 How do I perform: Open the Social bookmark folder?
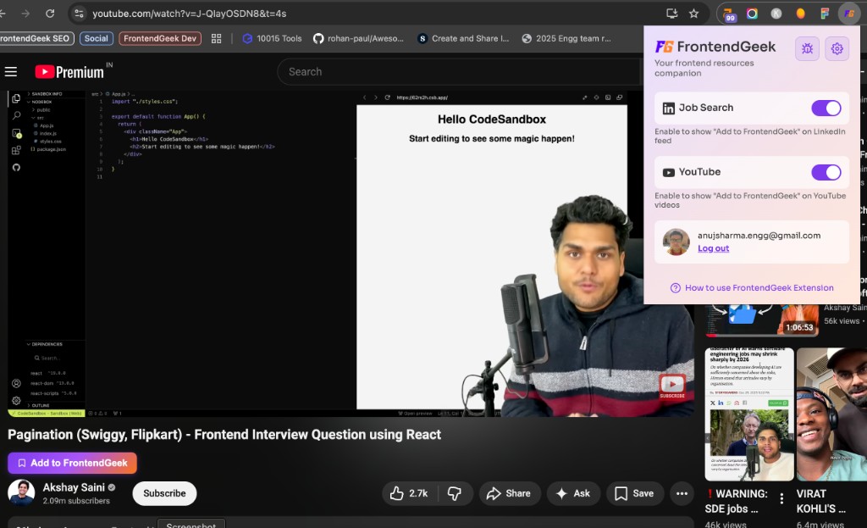(97, 38)
